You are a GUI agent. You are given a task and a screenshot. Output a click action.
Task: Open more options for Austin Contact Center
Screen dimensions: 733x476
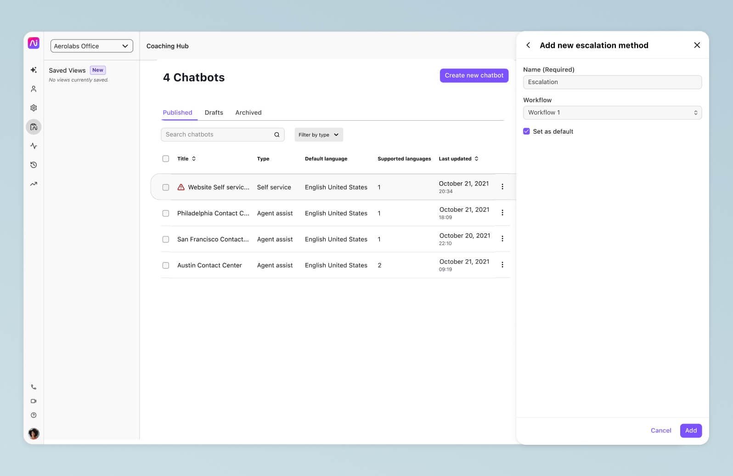pos(502,265)
